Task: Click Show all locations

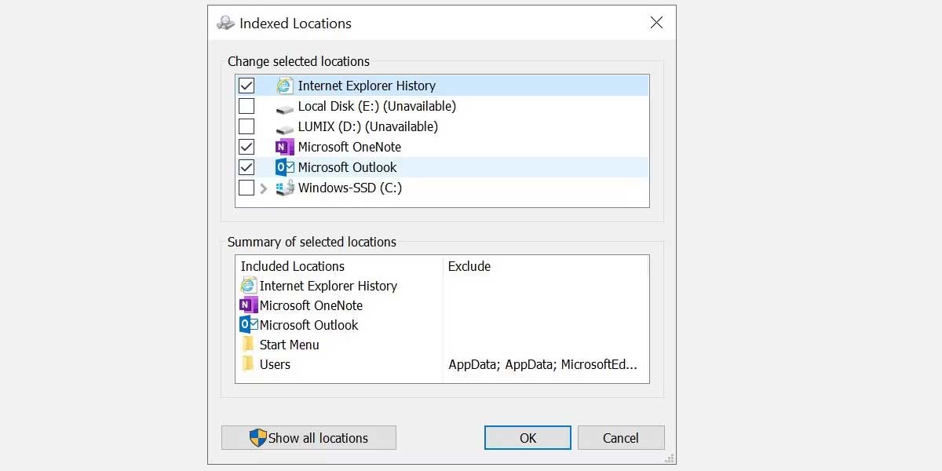Action: 309,438
